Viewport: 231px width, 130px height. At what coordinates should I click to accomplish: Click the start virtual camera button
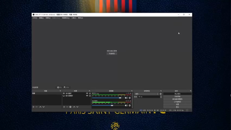pos(177,99)
